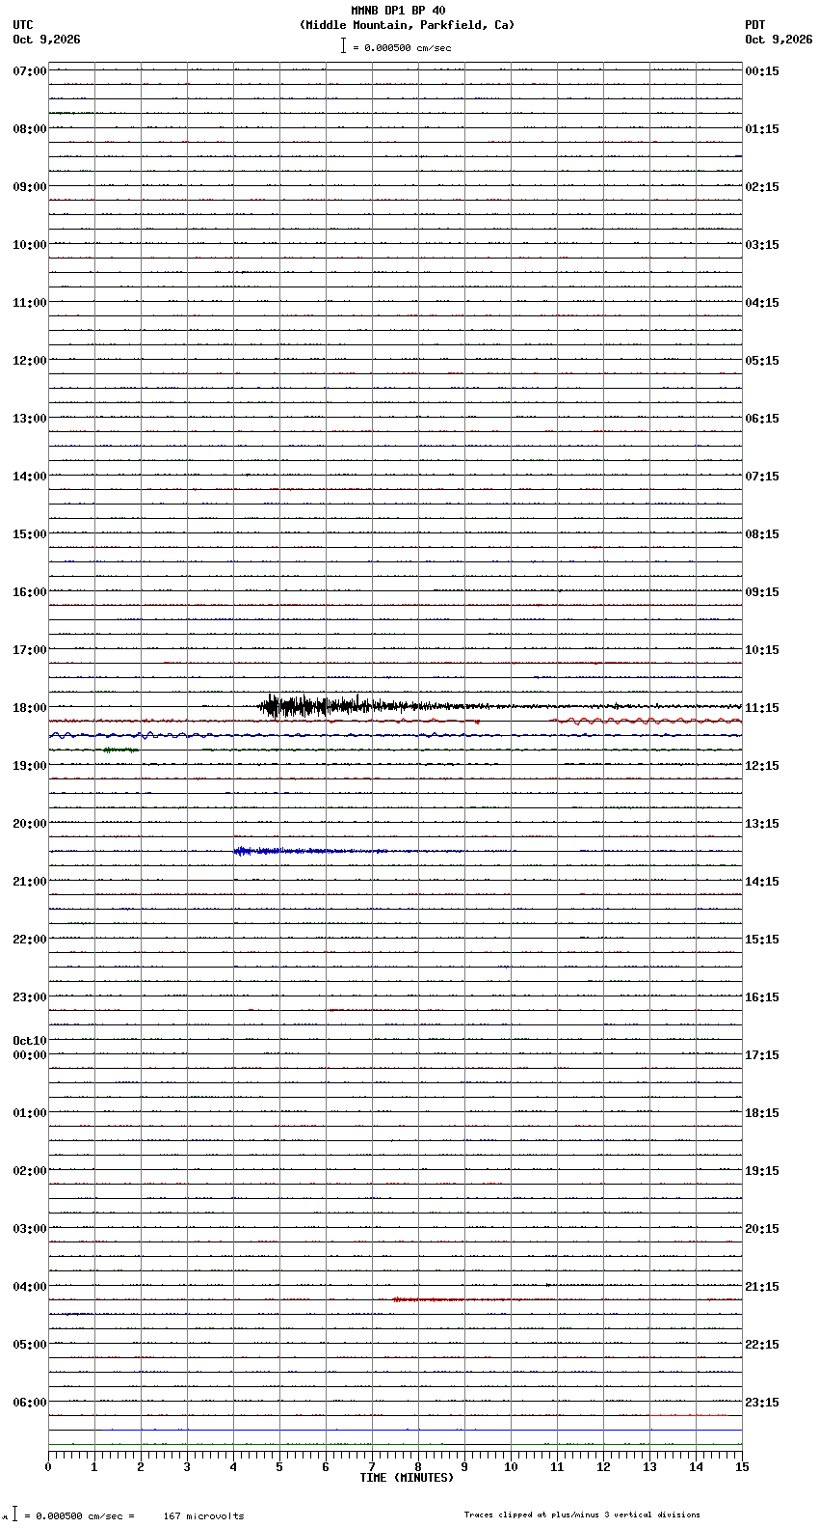Viewport: 819px width, 1528px height.
Task: Click the 16:15 PDT time label
Action: [762, 997]
